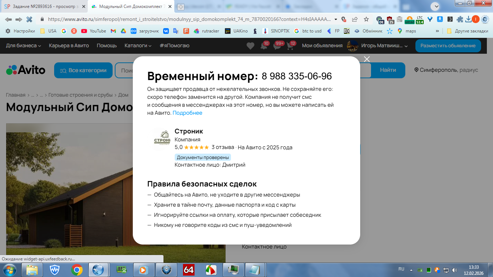Open the taskbar file explorer icon
The image size is (493, 277).
pos(32,269)
